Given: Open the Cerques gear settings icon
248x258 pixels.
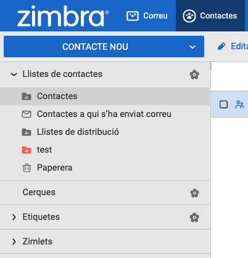Looking at the screenshot, I should coord(194,193).
